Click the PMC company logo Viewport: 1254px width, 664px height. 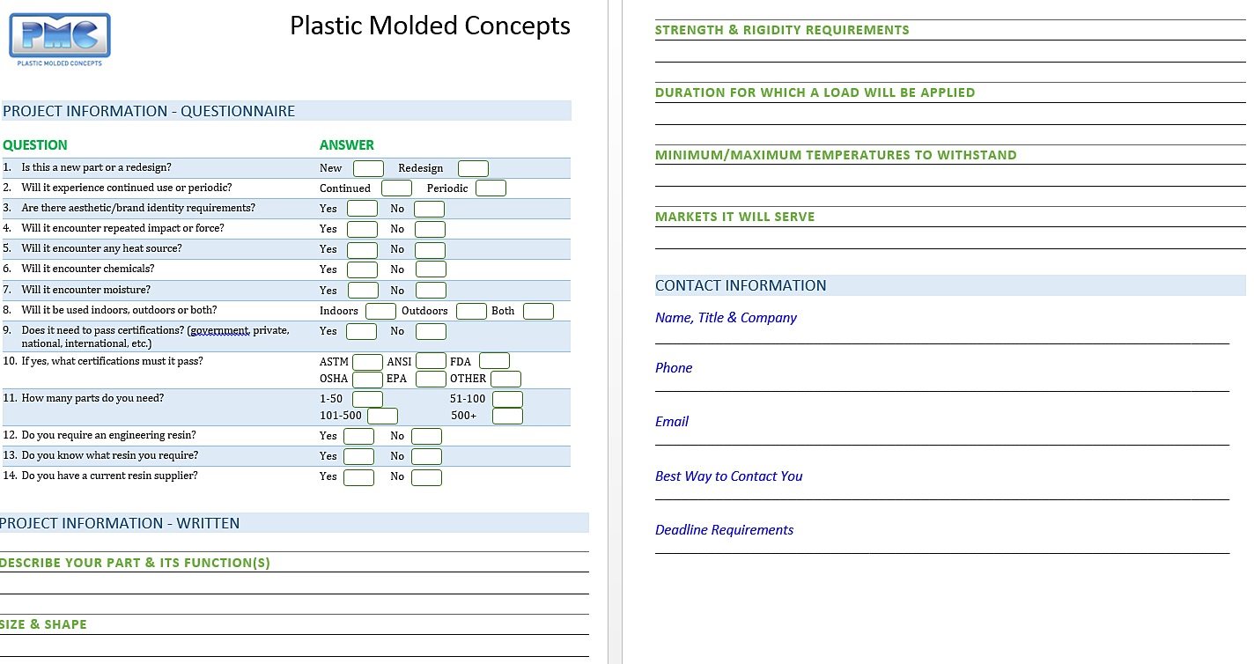point(58,35)
